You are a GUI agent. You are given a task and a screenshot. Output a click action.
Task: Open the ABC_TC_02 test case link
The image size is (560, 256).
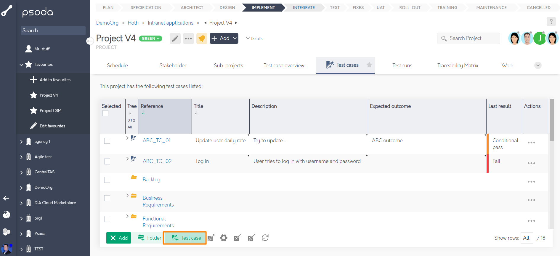pos(157,161)
